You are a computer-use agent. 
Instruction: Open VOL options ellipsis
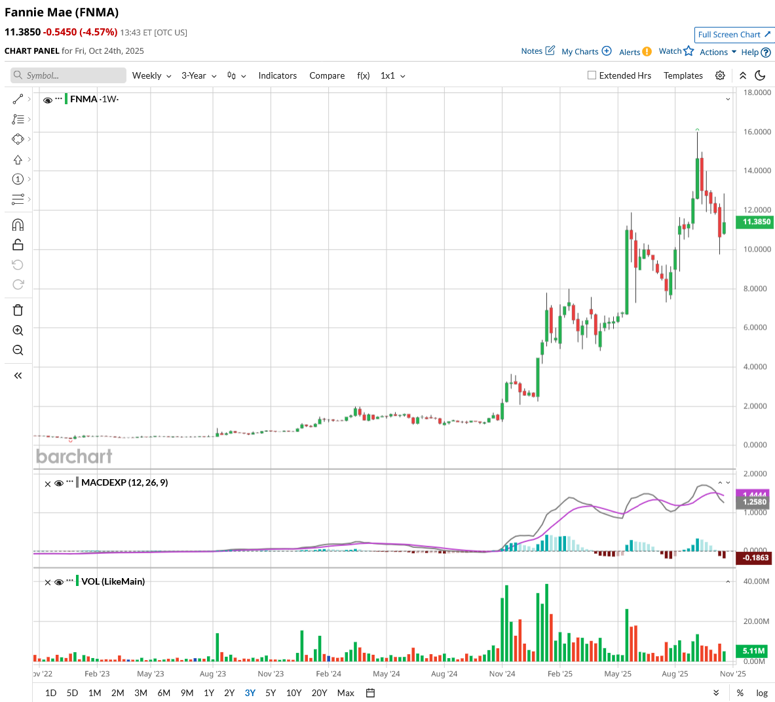(69, 581)
